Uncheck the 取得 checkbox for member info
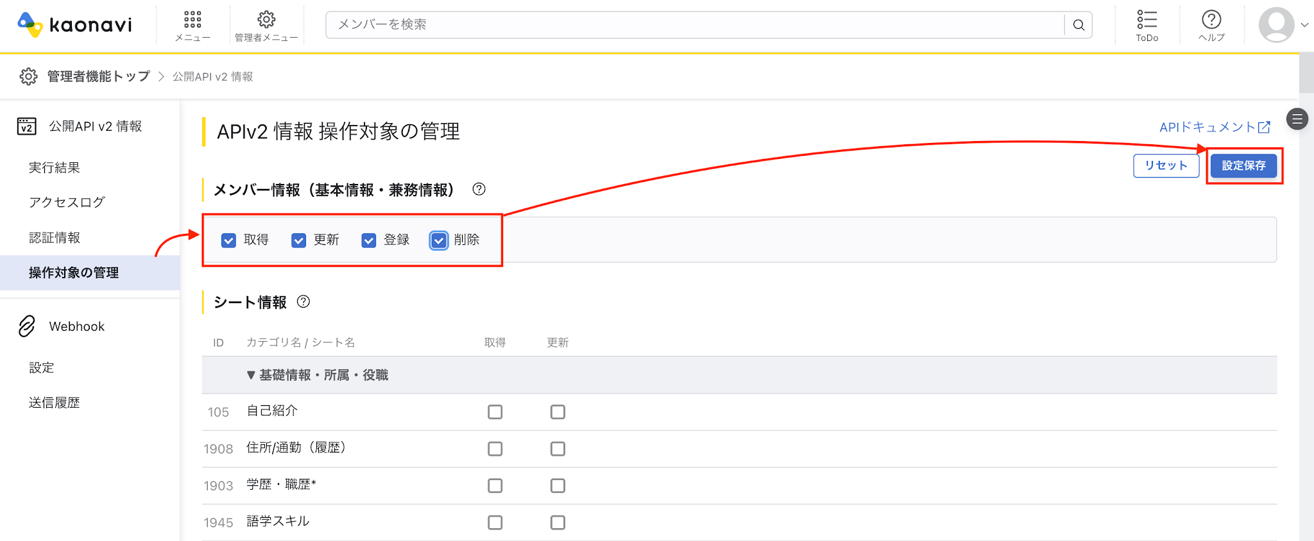The width and height of the screenshot is (1314, 541). pos(228,240)
